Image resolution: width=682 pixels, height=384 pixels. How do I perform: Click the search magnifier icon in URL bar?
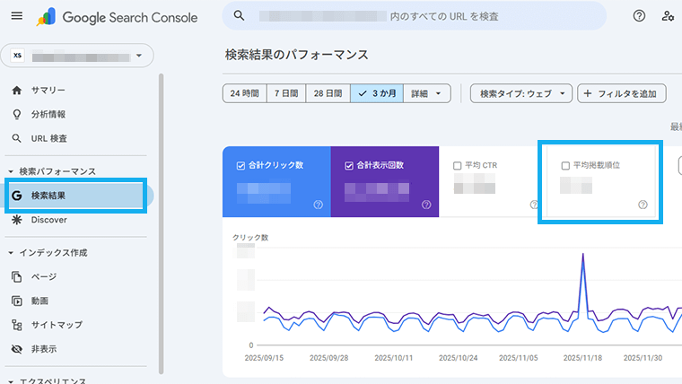point(239,15)
